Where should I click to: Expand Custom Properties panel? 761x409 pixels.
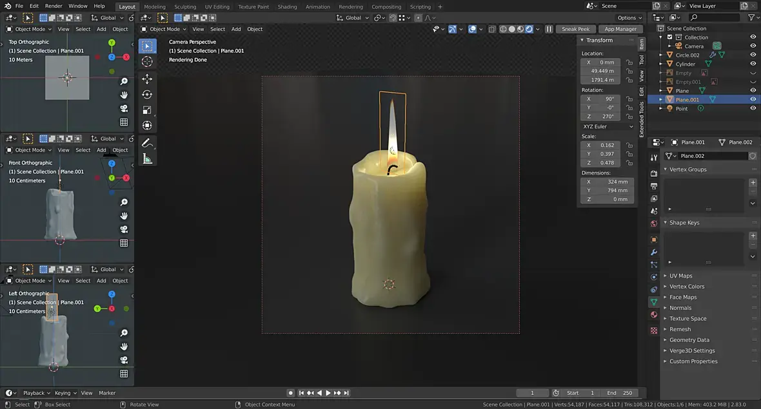(x=666, y=361)
